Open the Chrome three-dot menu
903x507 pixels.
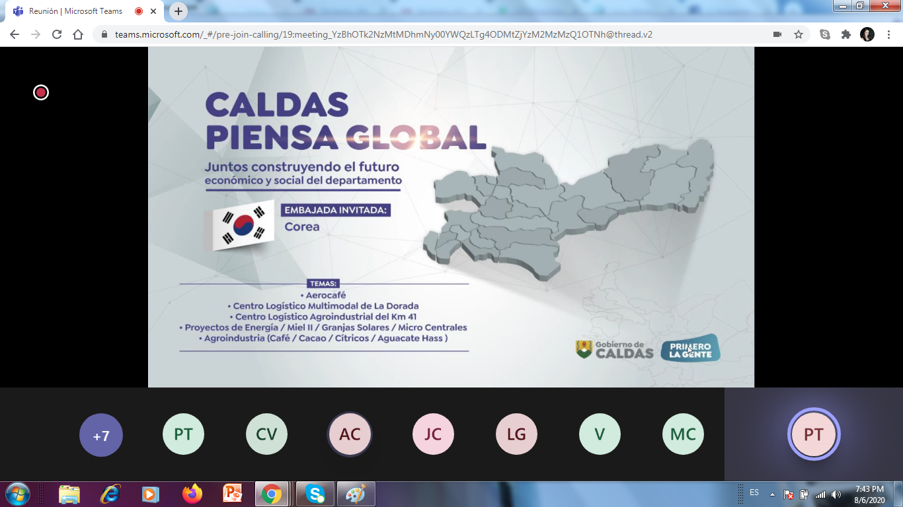tap(888, 34)
